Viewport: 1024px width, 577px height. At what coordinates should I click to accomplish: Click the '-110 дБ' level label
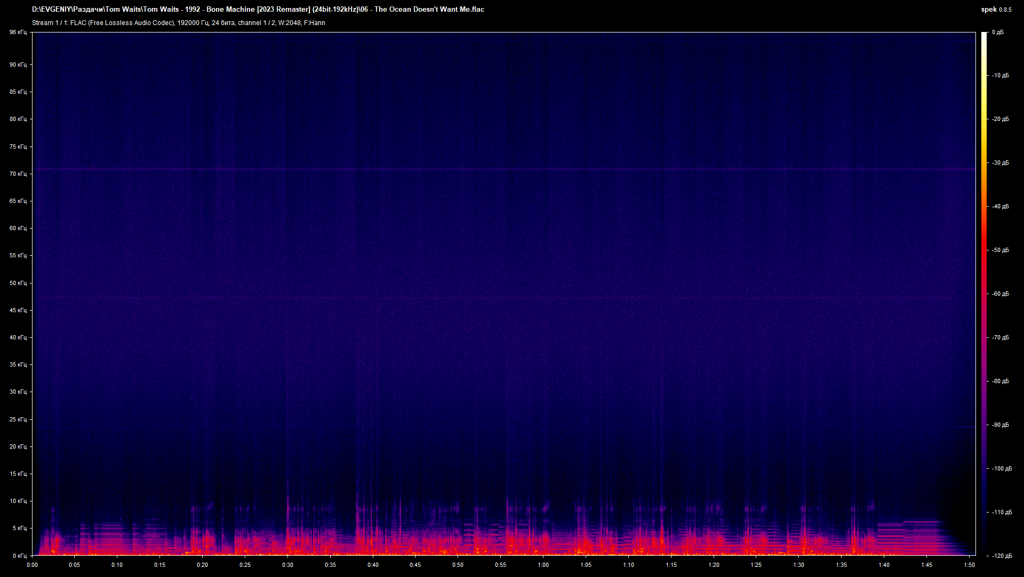1002,513
